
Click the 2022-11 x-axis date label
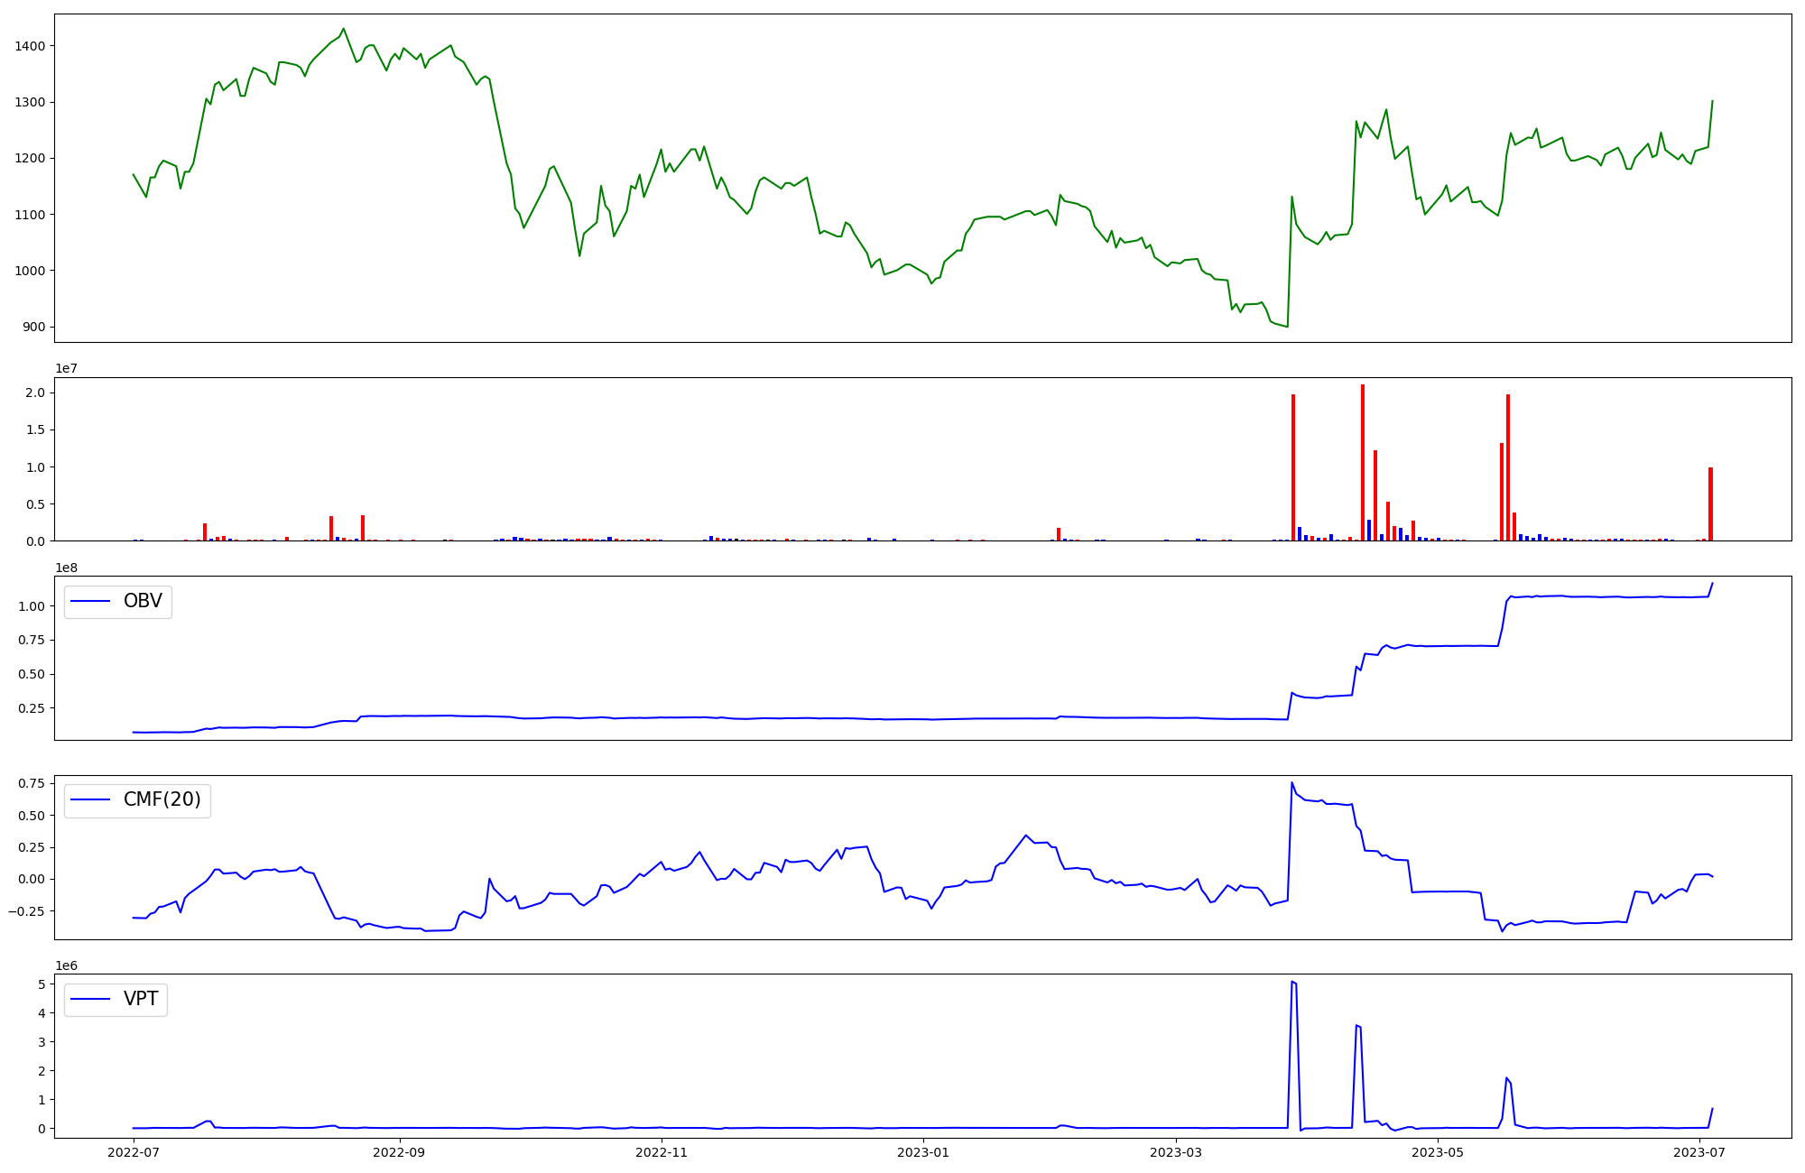(662, 1151)
